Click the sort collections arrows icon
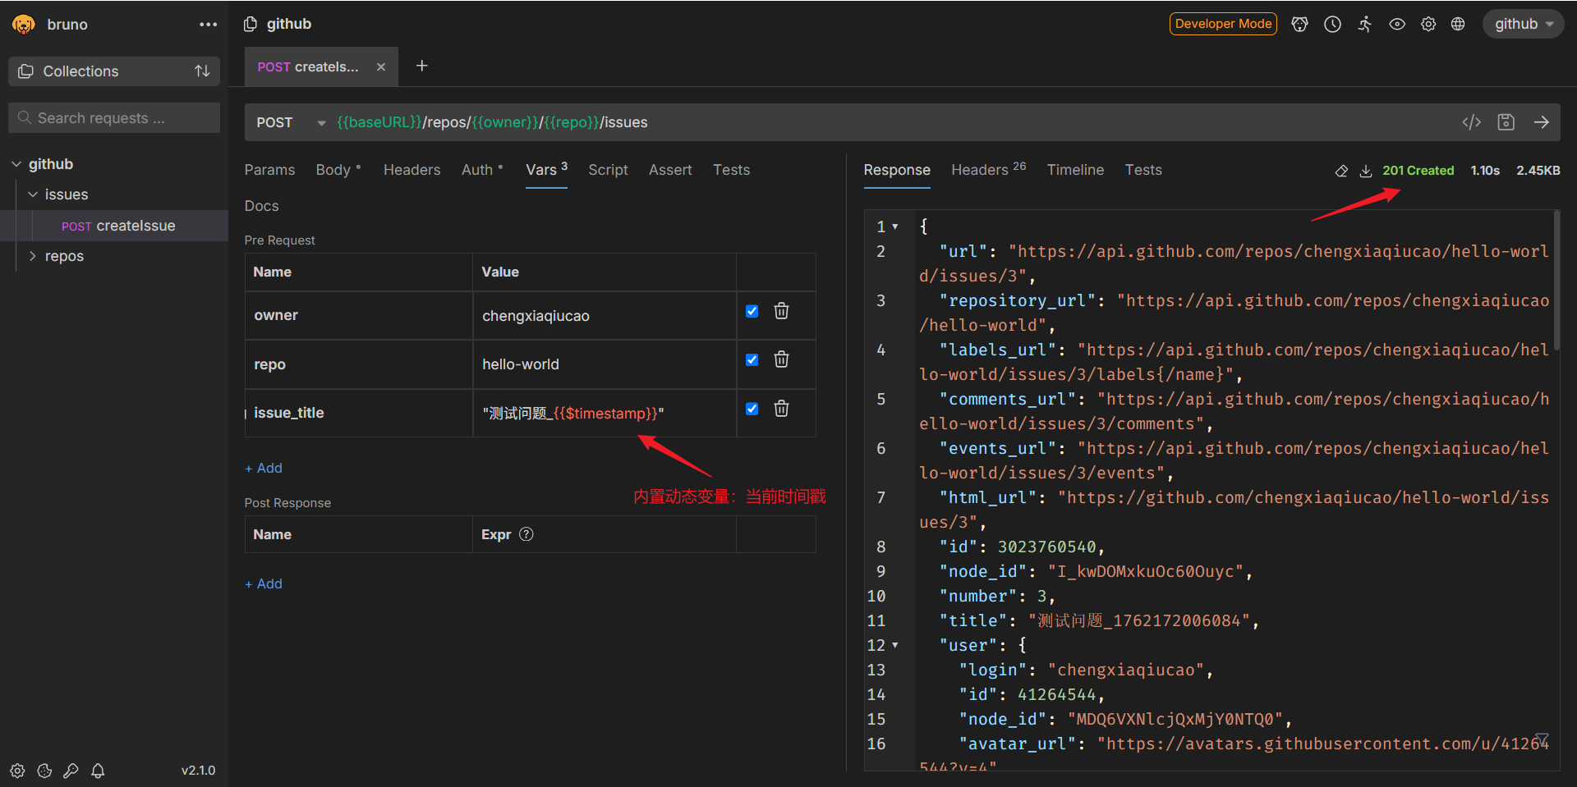Image resolution: width=1577 pixels, height=787 pixels. [202, 71]
